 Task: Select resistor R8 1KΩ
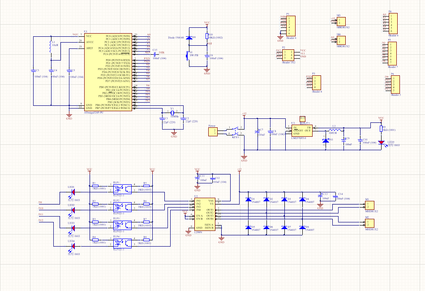pyautogui.click(x=146, y=240)
